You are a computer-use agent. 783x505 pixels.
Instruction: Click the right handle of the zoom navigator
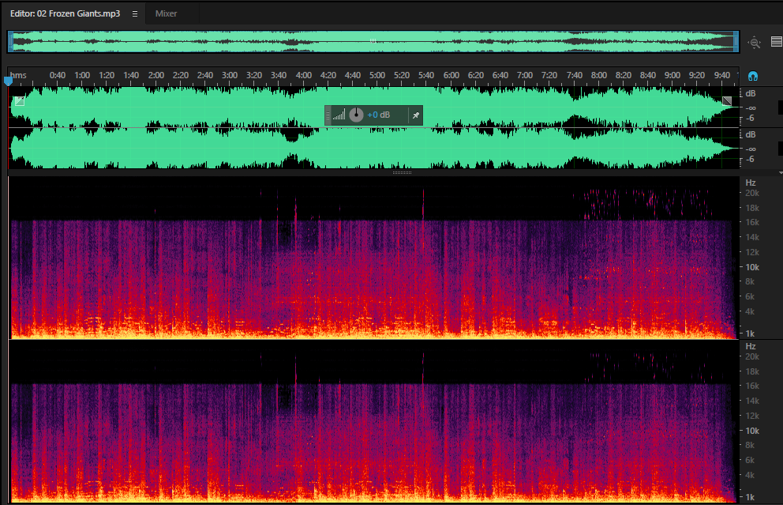click(736, 42)
